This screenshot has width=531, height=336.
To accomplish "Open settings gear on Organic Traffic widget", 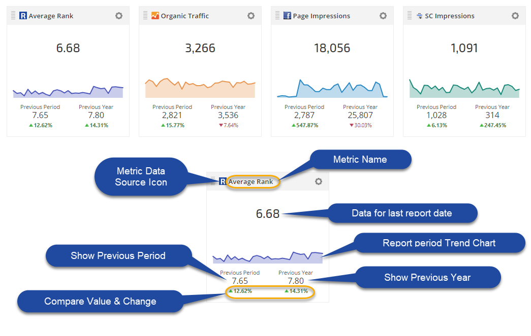I will pyautogui.click(x=251, y=16).
